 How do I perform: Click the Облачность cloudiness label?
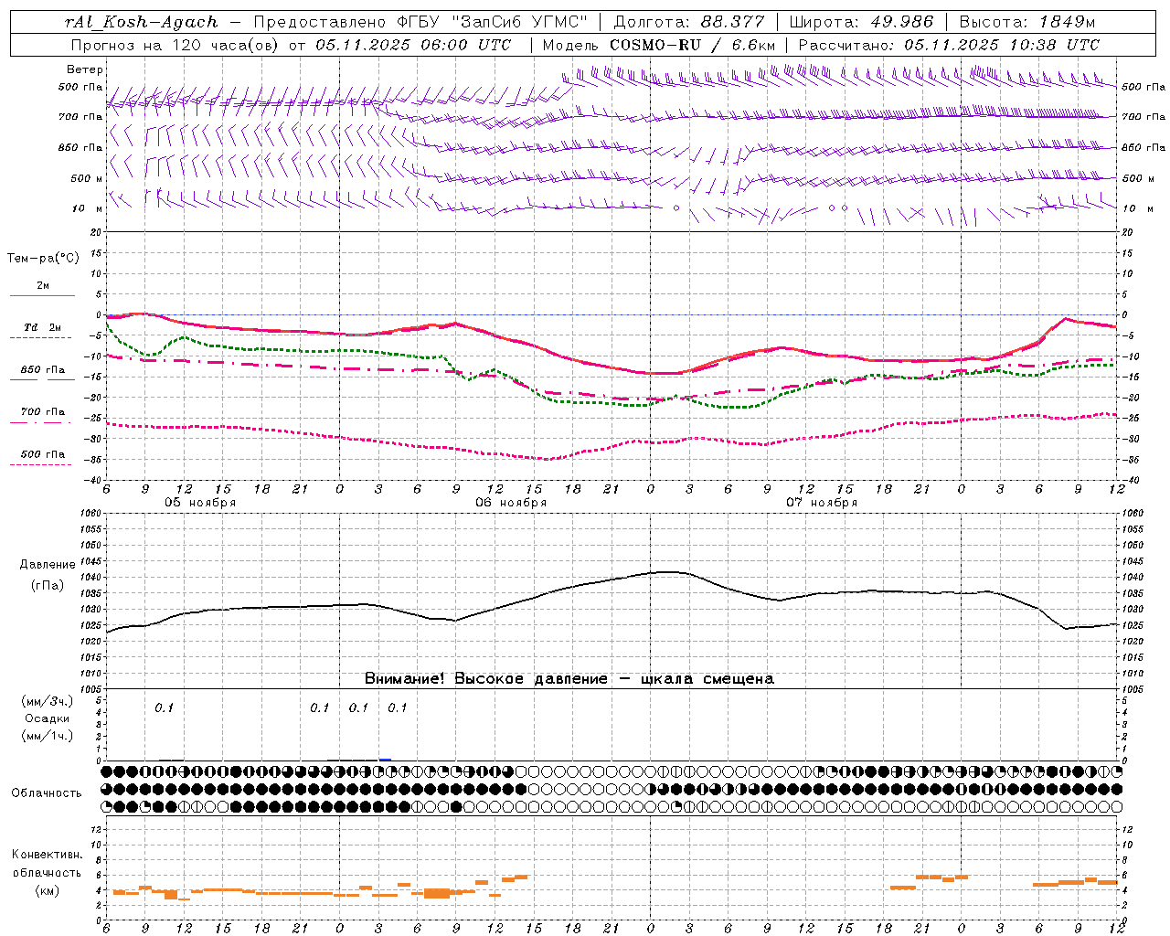[47, 792]
